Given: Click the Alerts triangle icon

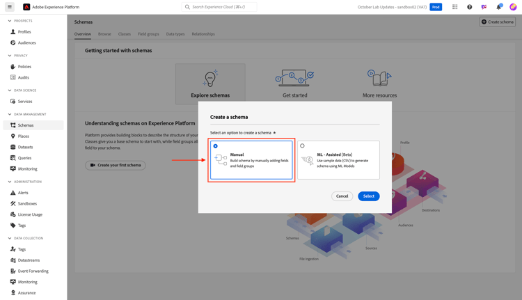Looking at the screenshot, I should coord(13,192).
